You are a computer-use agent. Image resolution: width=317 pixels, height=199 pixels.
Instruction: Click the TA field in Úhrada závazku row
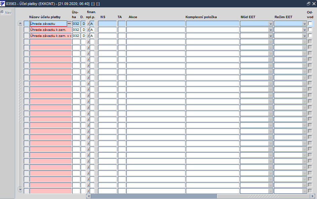(122, 23)
